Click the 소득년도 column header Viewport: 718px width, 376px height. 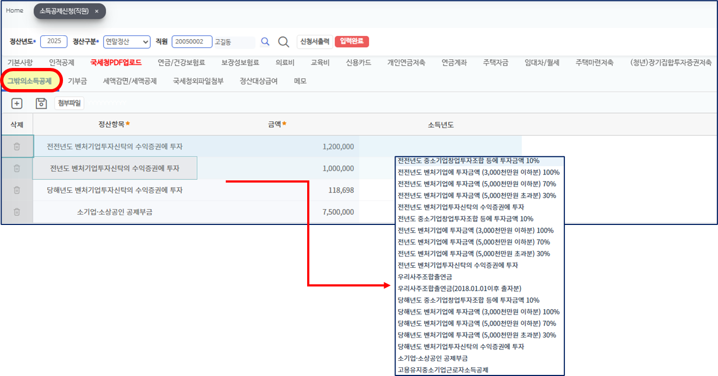pyautogui.click(x=441, y=124)
